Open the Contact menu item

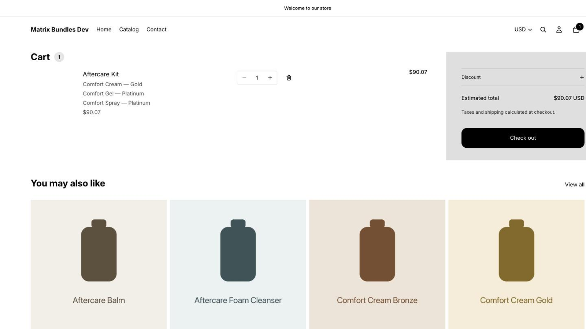click(x=156, y=30)
